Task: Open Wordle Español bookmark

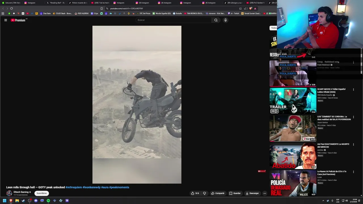Action: (162, 13)
